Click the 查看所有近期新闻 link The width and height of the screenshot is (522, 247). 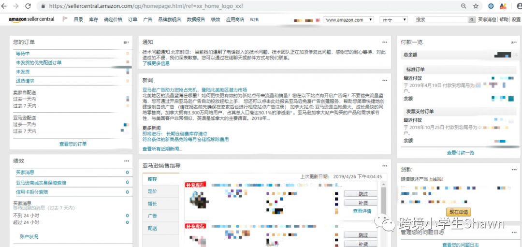(x=162, y=149)
